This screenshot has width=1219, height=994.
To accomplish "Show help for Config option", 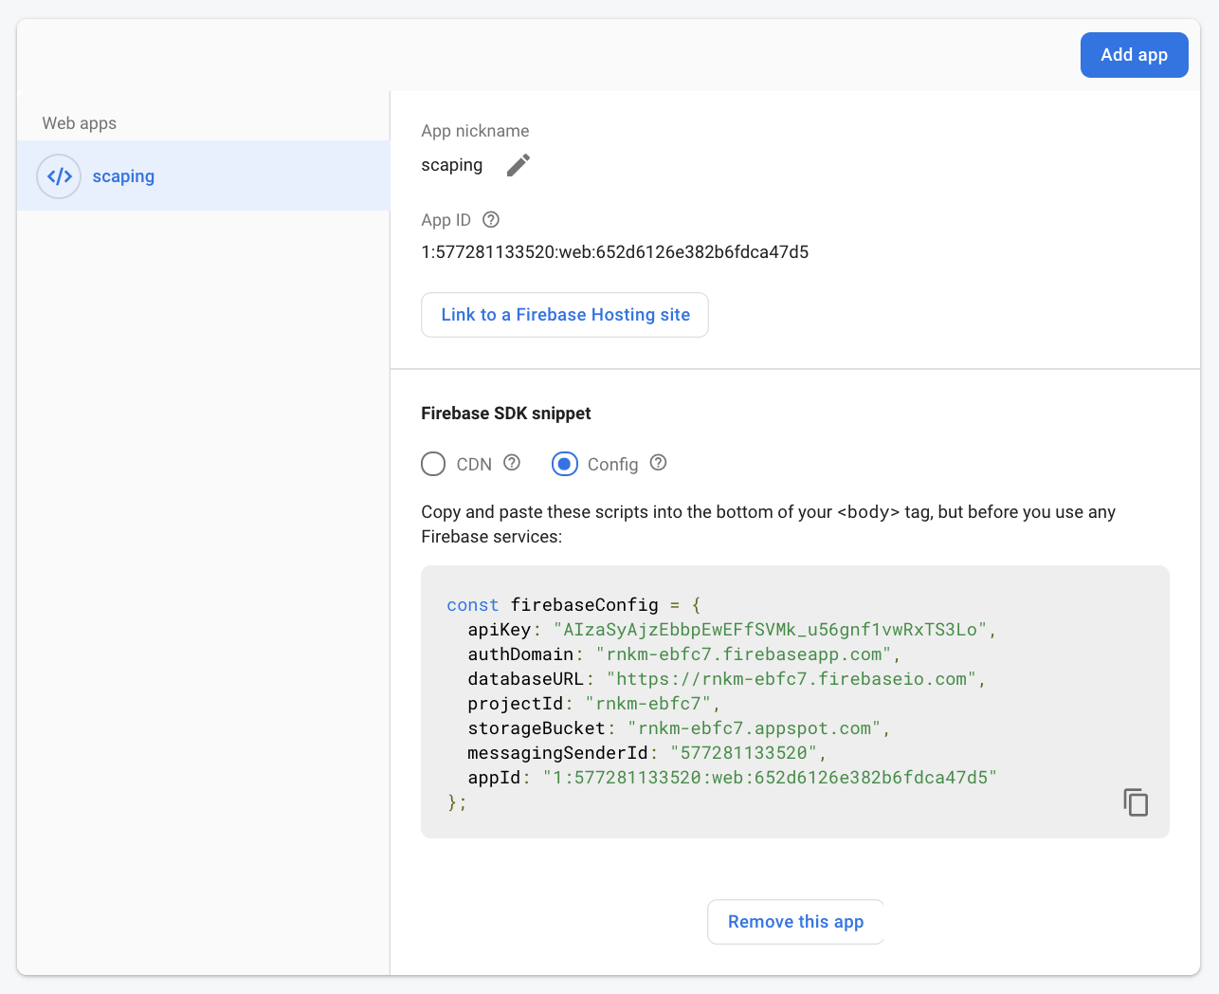I will tap(659, 463).
